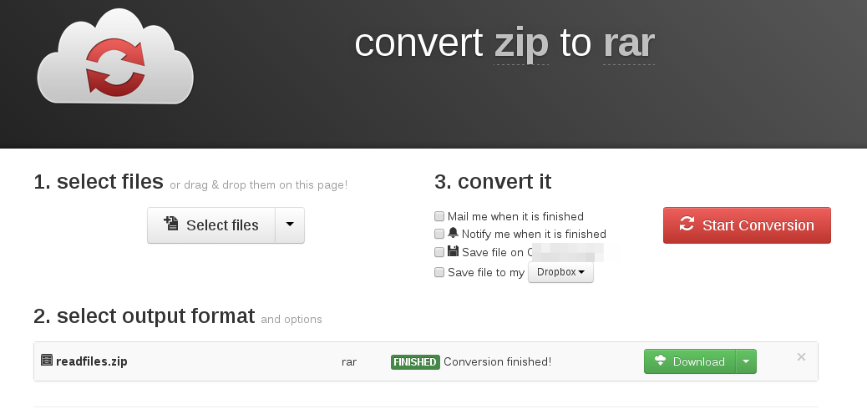Image resolution: width=867 pixels, height=419 pixels.
Task: Click the refresh icon on Start Conversion
Action: pos(687,225)
